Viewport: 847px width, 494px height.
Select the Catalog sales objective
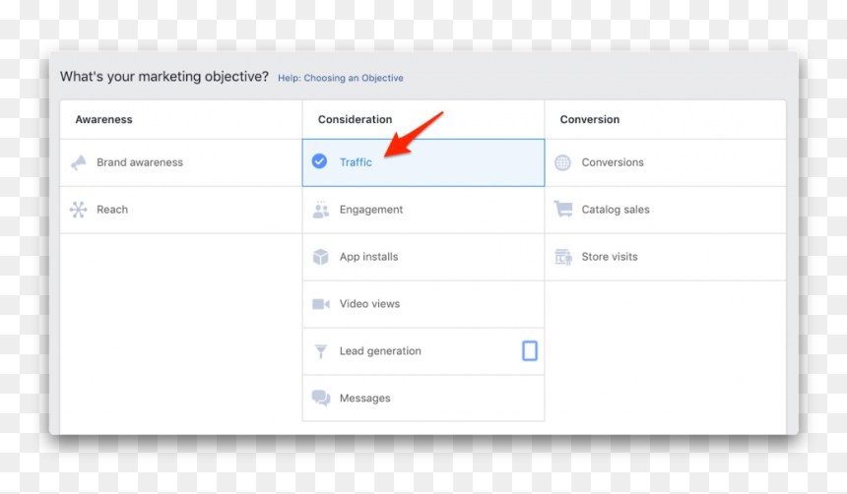pos(666,210)
